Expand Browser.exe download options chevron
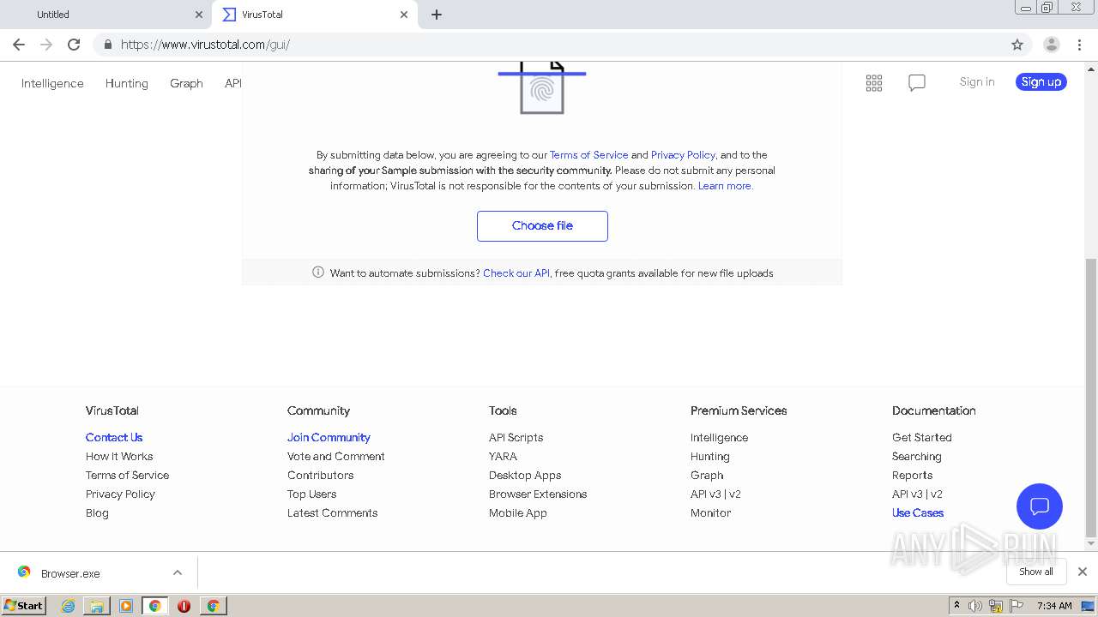1098x617 pixels. 178,572
